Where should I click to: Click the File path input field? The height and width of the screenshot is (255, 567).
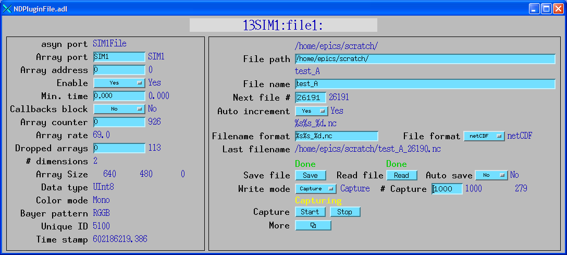pyautogui.click(x=425, y=59)
